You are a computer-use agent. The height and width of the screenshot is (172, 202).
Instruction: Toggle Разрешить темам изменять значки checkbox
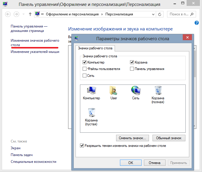82,146
